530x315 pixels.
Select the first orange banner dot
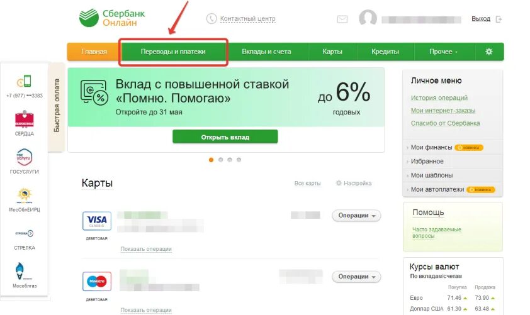211,160
